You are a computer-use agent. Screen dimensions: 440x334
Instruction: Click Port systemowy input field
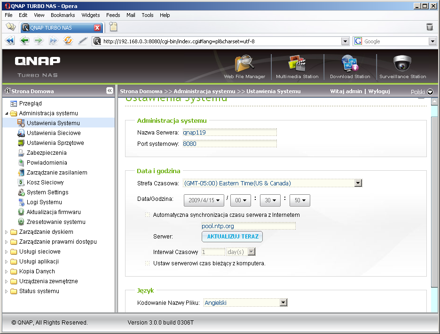229,143
